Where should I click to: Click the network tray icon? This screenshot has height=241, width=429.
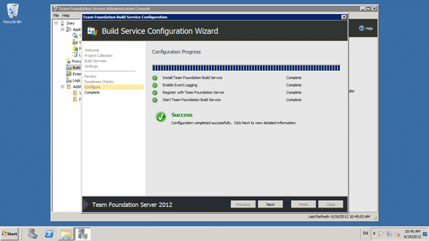pyautogui.click(x=389, y=234)
